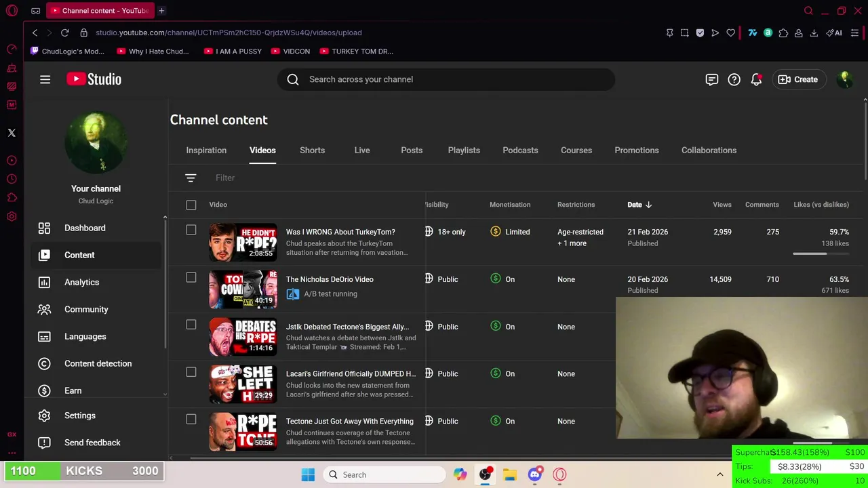Click the 275 comments count

coord(772,232)
